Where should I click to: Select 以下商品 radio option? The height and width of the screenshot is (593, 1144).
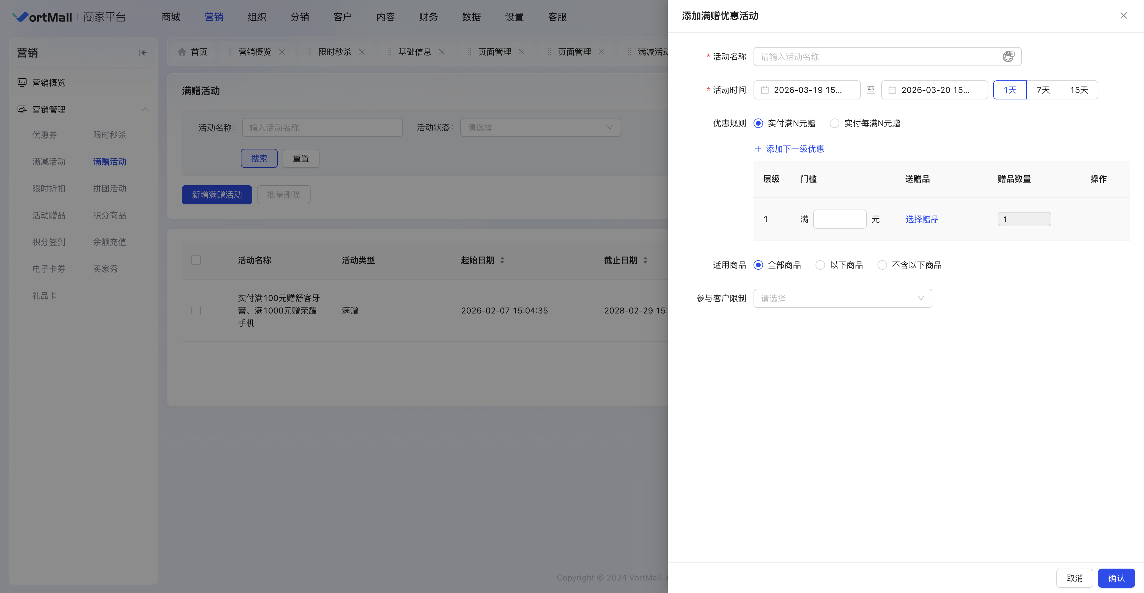(820, 265)
